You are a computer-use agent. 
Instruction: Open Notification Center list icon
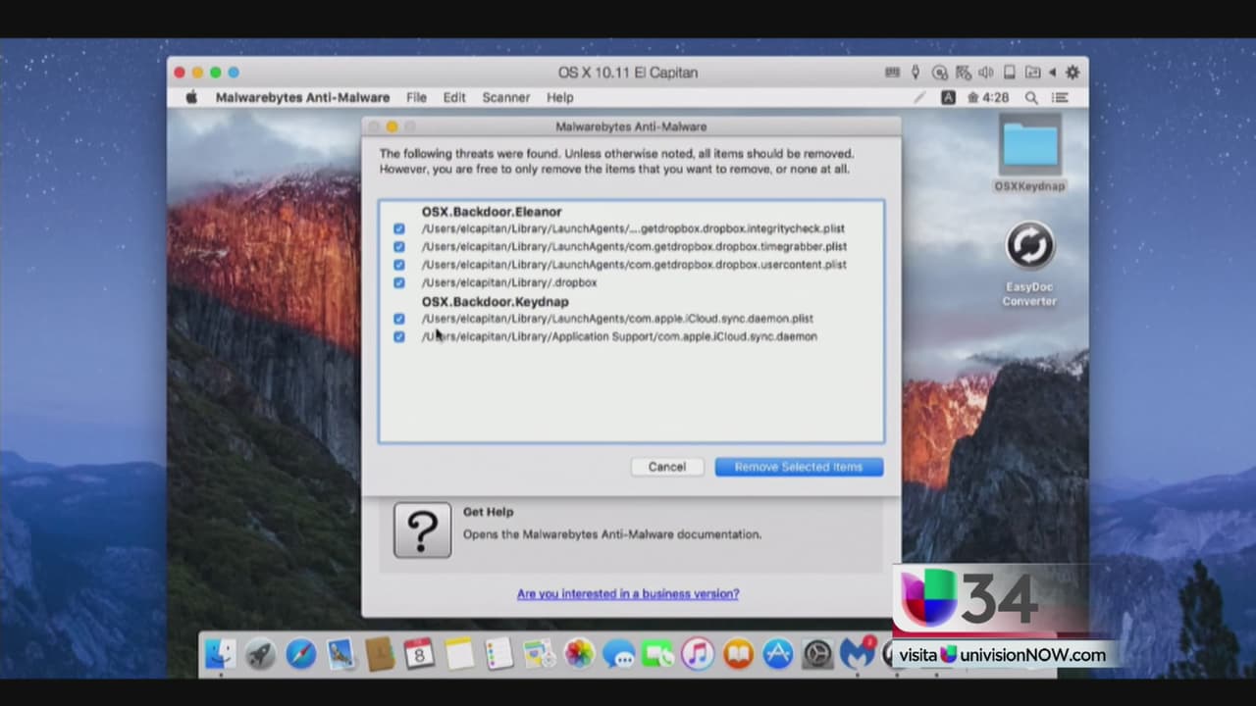[x=1060, y=98]
